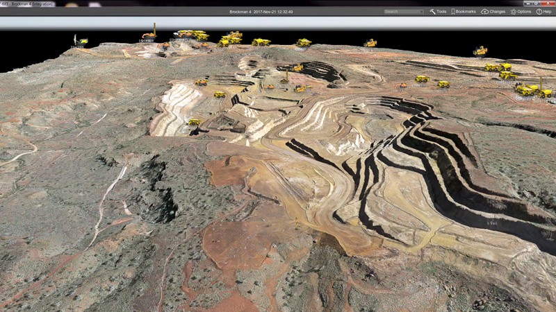Open the Options settings
Image resolution: width=556 pixels, height=312 pixels.
pos(521,12)
